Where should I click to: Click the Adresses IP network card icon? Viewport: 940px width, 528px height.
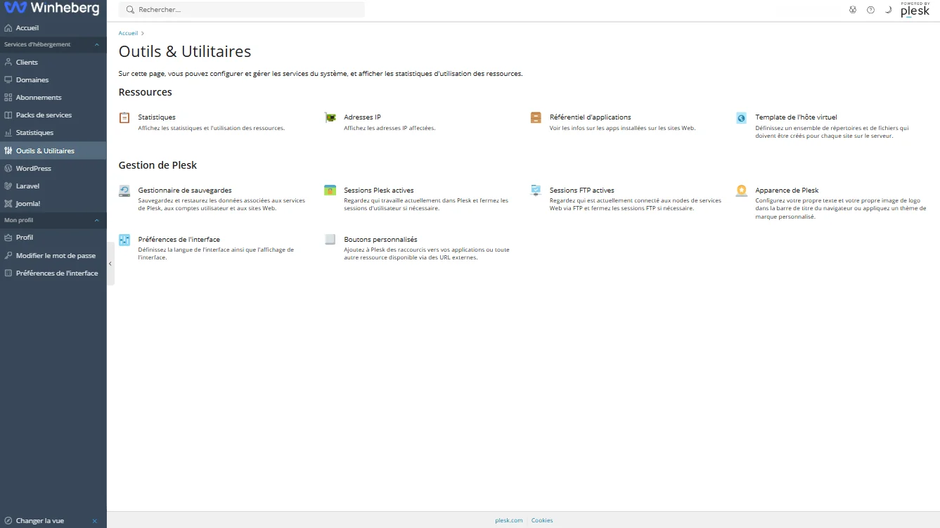click(330, 118)
